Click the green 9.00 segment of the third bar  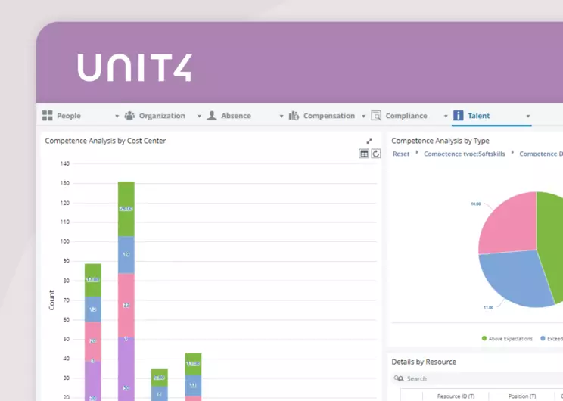coord(160,378)
